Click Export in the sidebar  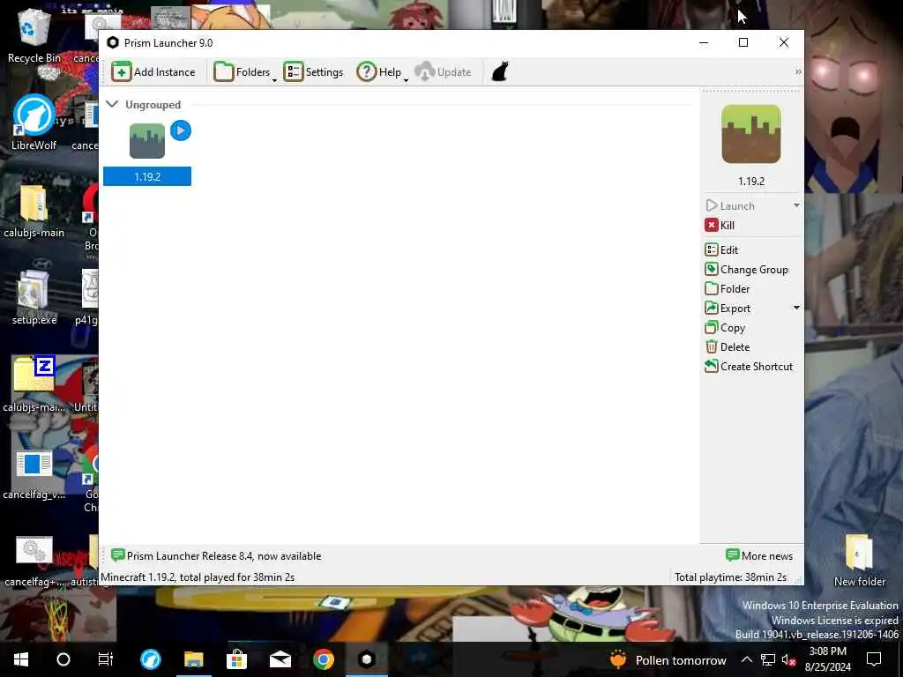728,309
